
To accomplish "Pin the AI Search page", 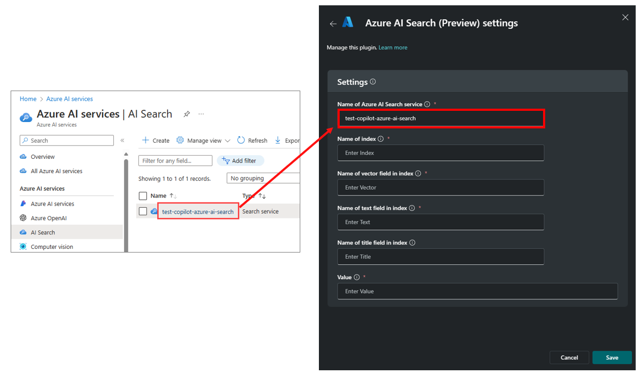I will 186,114.
